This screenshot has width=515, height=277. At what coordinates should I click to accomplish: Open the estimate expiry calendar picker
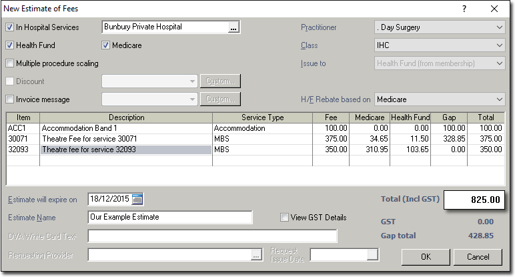[x=137, y=200]
